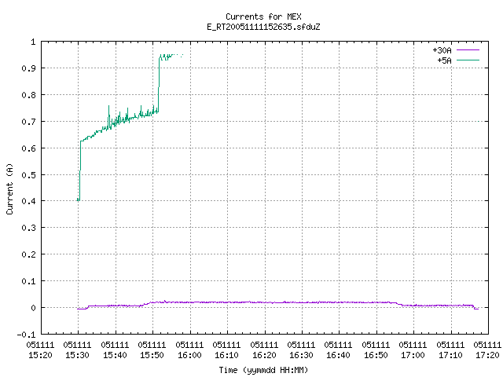Image resolution: width=503 pixels, height=377 pixels.
Task: Click y-axis tick value 1
Action: tap(33, 42)
